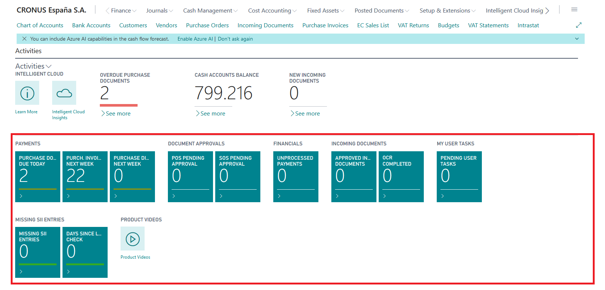
Task: Open Purchase Discounts Next Week tile
Action: pos(132,177)
